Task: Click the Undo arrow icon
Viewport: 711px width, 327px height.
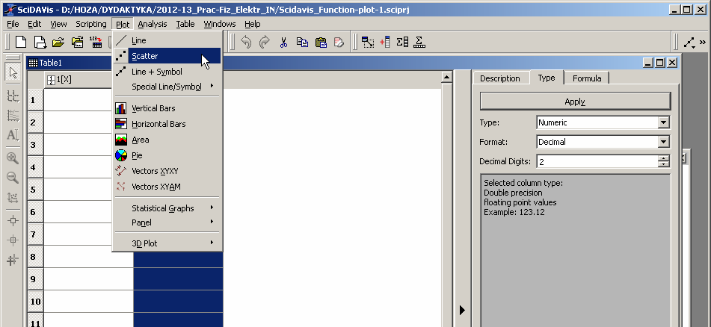Action: (x=246, y=42)
